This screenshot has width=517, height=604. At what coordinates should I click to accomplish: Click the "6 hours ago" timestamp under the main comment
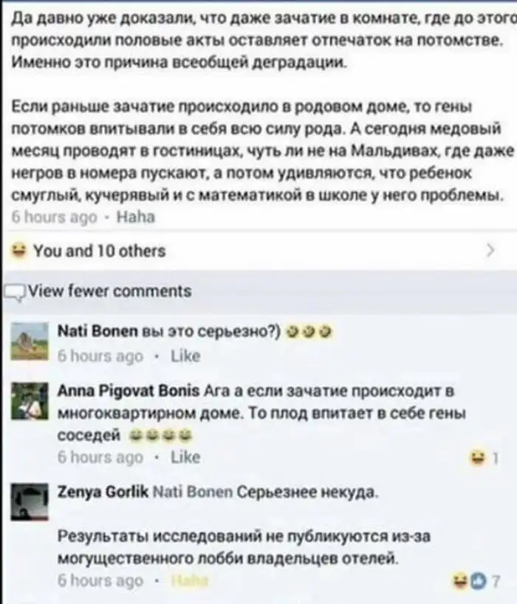[55, 217]
